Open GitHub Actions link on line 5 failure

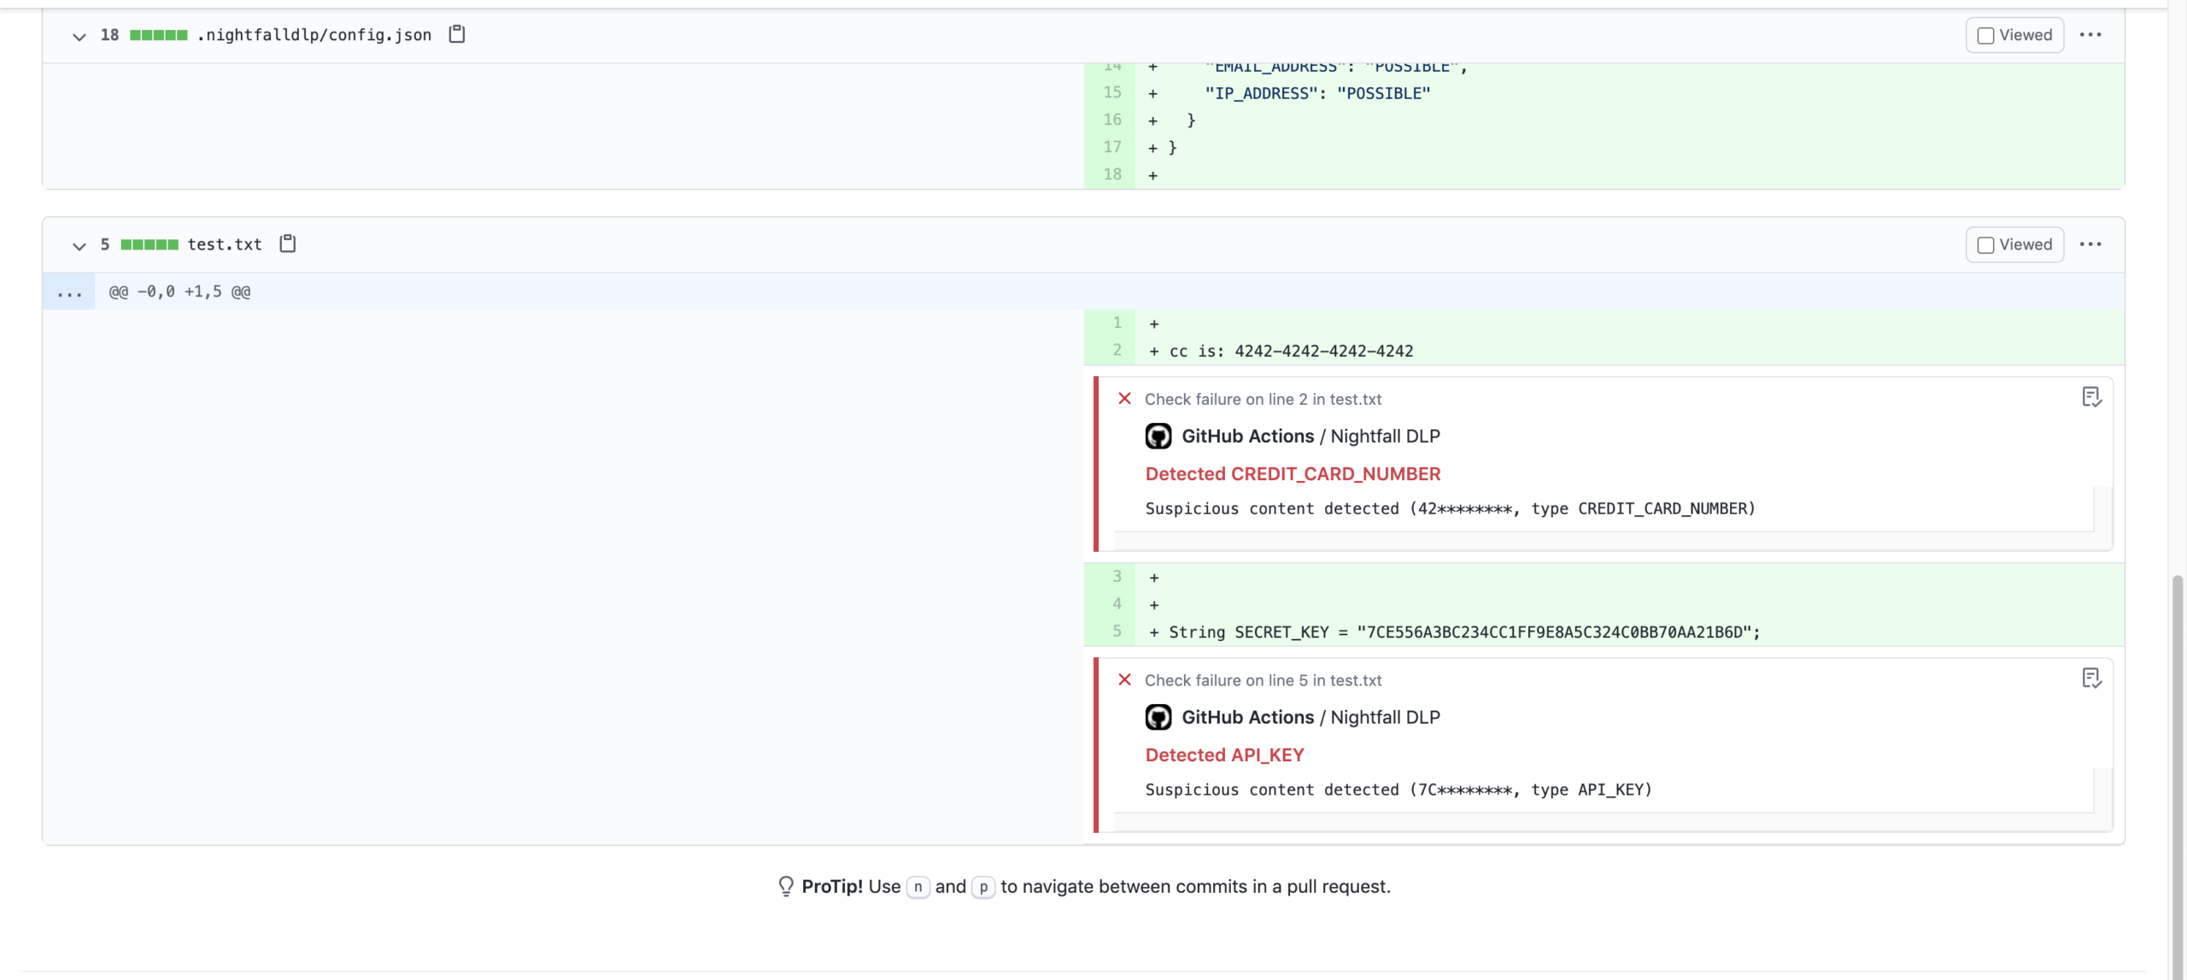(x=1247, y=717)
